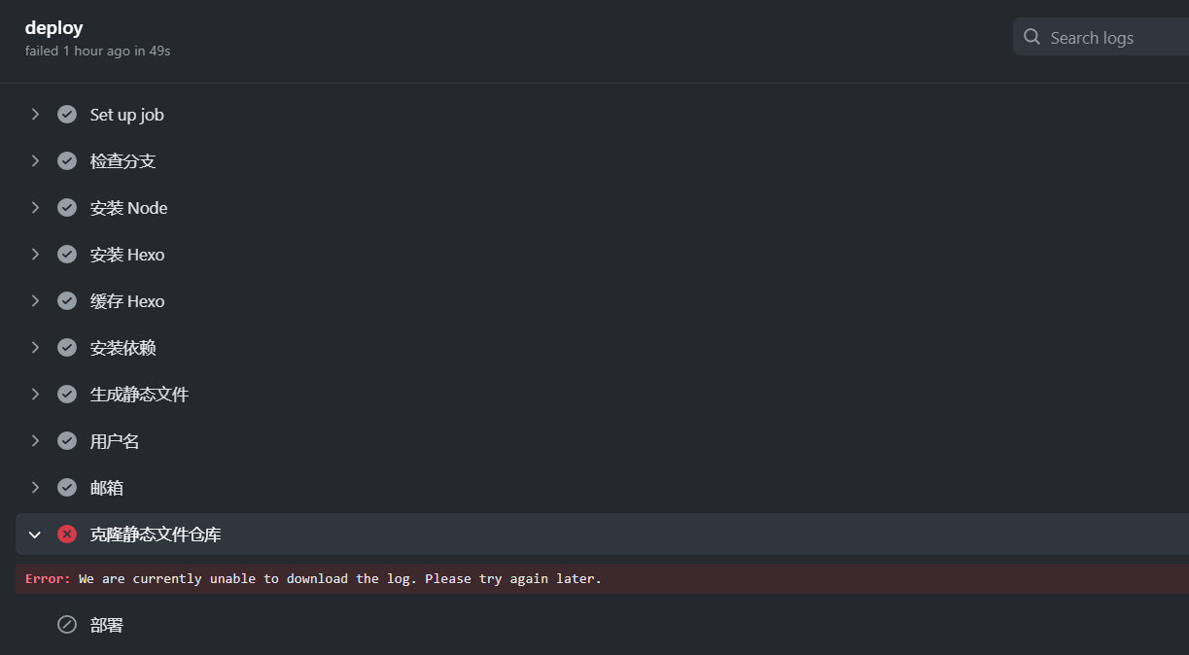Open the 生成静态文件 step row
The image size is (1189, 655).
click(x=602, y=395)
